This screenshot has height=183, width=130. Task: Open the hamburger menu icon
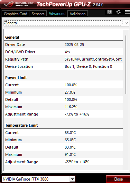[x=127, y=12]
